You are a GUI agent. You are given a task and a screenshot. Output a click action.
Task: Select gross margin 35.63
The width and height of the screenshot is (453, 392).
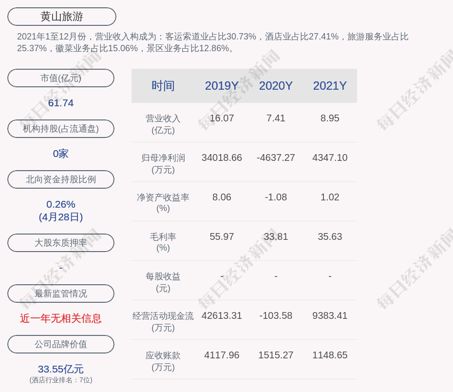(x=330, y=237)
